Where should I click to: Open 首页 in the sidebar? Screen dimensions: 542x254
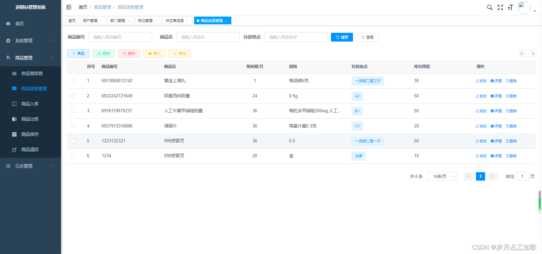[30, 24]
